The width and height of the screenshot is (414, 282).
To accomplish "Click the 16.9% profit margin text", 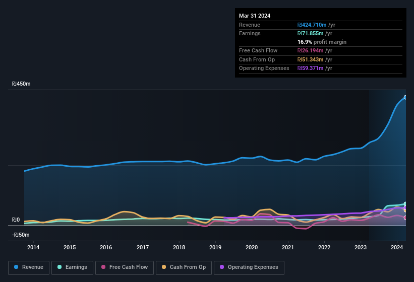I will tap(322, 42).
